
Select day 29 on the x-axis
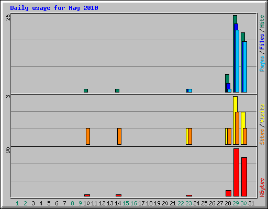click(236, 203)
